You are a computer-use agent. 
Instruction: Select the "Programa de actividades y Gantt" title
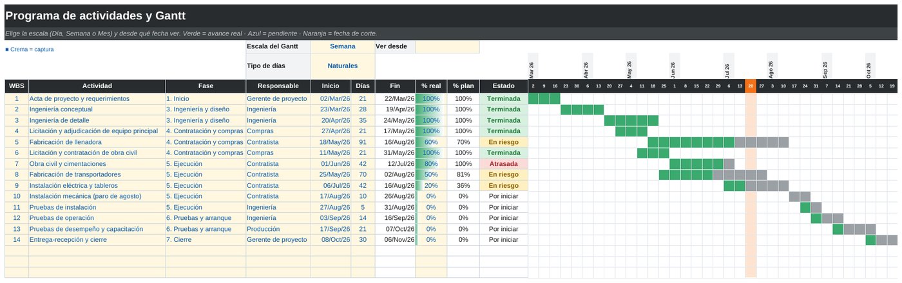pos(95,15)
